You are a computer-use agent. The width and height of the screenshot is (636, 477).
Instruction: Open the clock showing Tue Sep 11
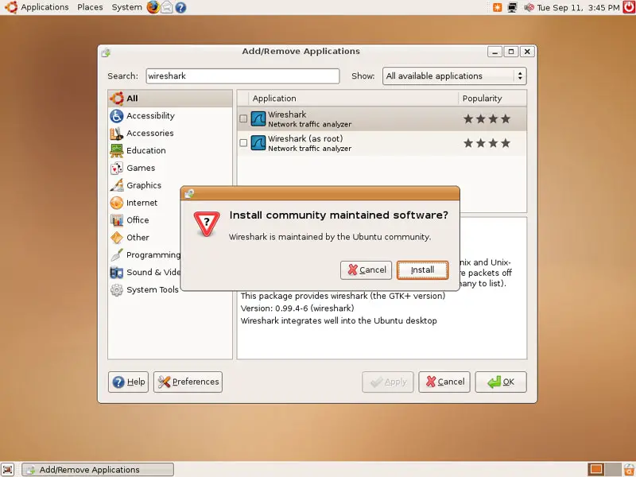tap(579, 7)
